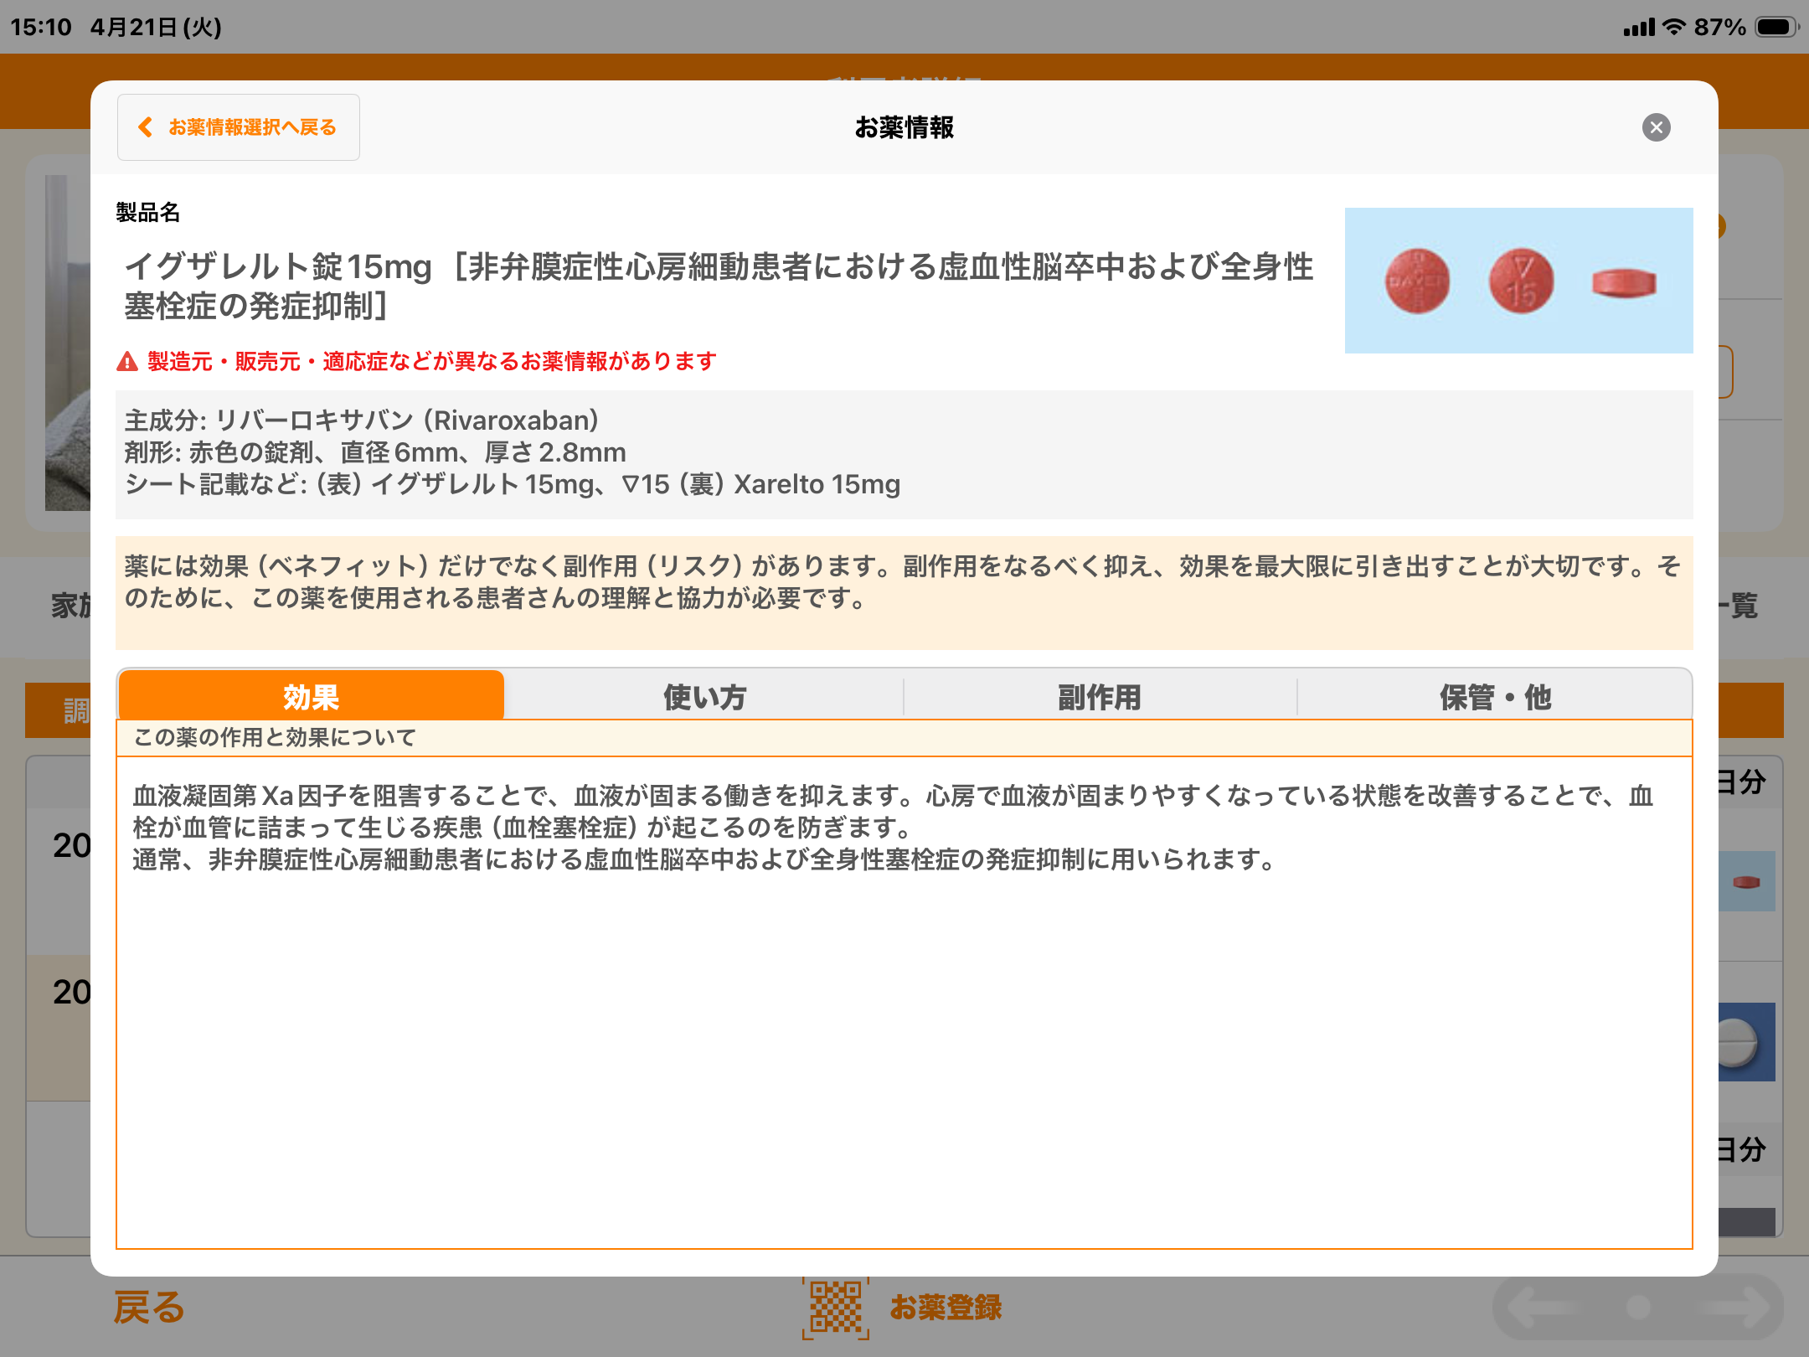Click the tablet marked 15 in photo
This screenshot has height=1357, width=1809.
pos(1521,281)
